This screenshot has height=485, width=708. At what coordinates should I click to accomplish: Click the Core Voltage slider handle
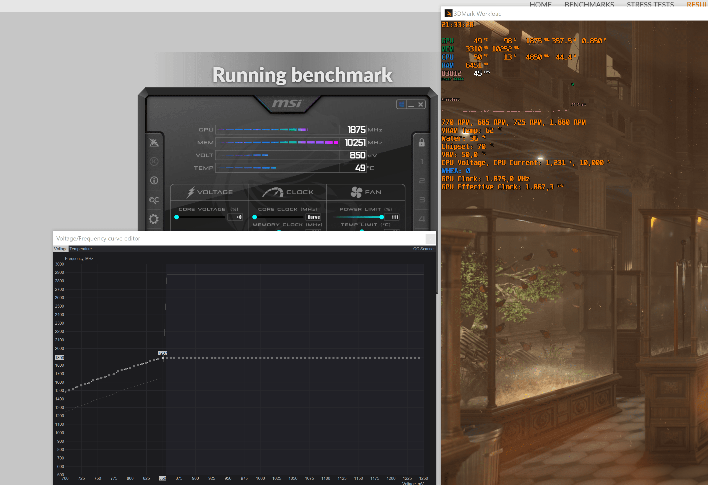[177, 217]
